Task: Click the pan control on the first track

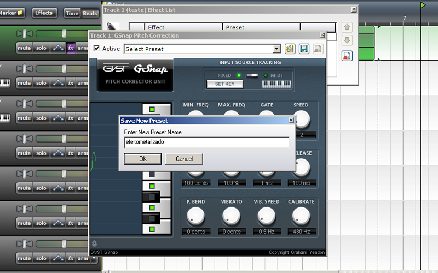Action: tap(24, 34)
